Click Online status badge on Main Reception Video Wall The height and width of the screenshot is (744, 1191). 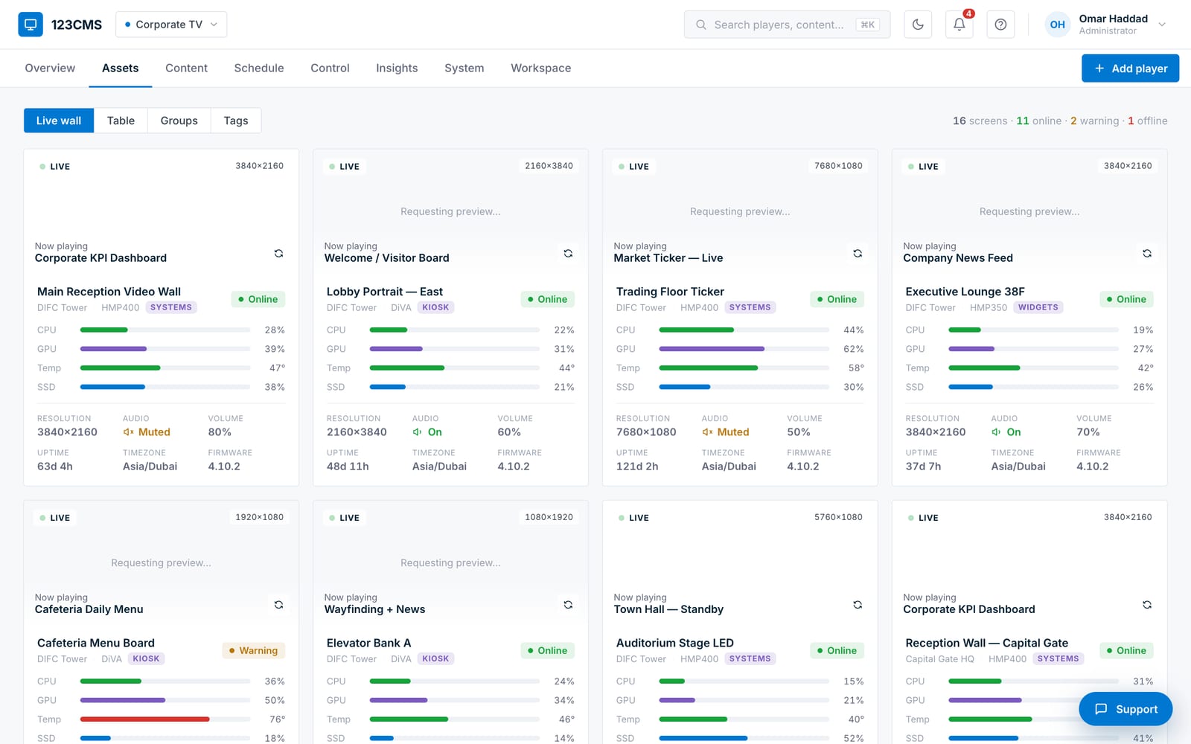pos(258,299)
